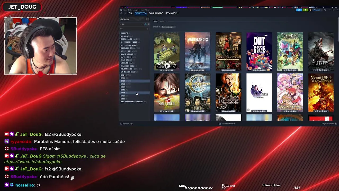Open the Exibir menu
The height and width of the screenshot is (191, 339).
coord(130,10)
